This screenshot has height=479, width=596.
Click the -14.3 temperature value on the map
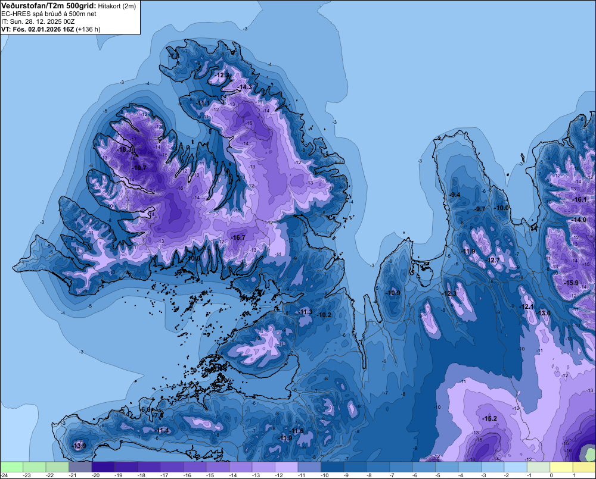(245, 87)
